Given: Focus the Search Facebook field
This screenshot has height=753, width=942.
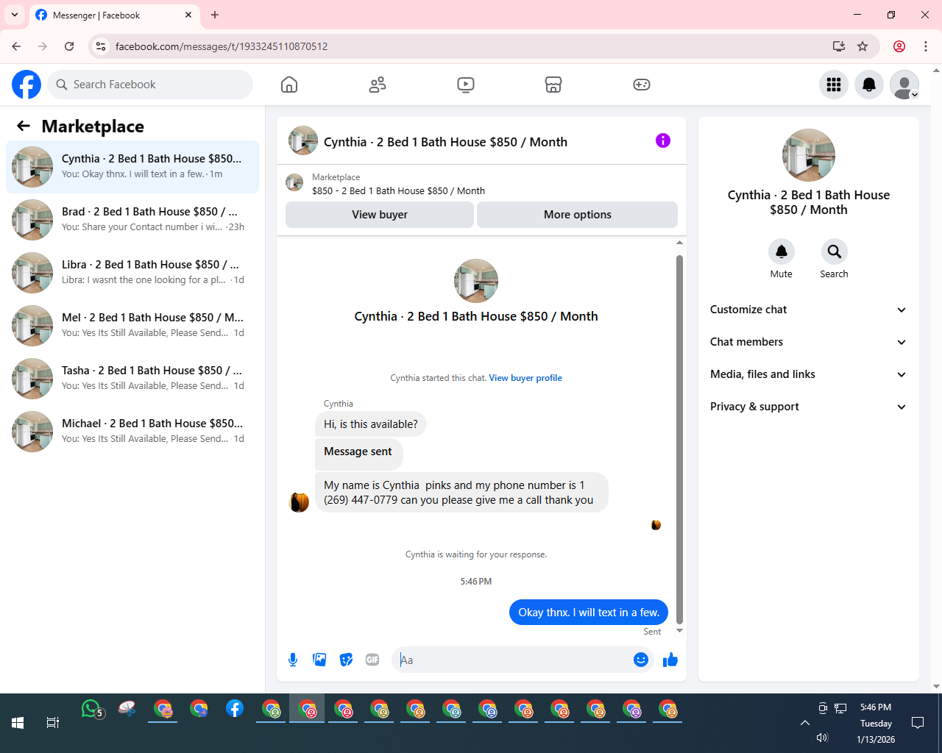Looking at the screenshot, I should 150,85.
